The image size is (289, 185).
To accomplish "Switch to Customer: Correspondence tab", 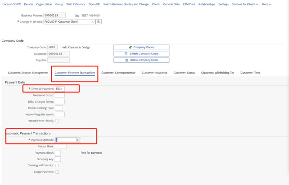I will (x=118, y=73).
